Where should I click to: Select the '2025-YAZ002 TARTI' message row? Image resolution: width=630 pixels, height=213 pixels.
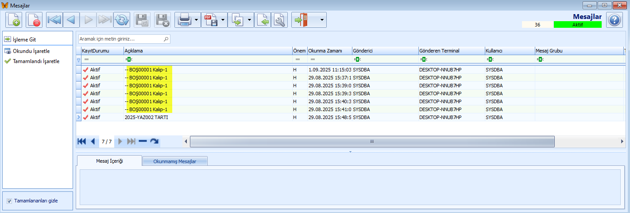tap(146, 117)
